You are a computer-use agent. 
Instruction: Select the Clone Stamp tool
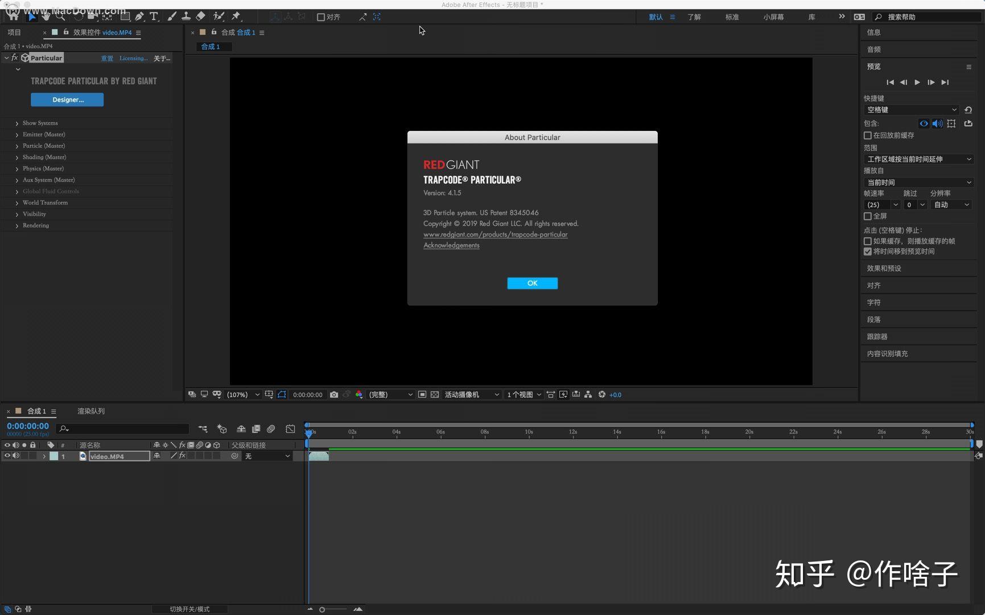click(x=186, y=16)
